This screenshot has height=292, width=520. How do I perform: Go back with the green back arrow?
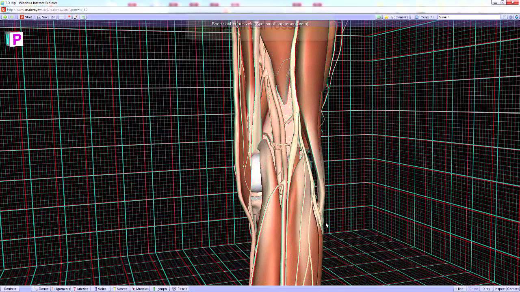point(4,17)
